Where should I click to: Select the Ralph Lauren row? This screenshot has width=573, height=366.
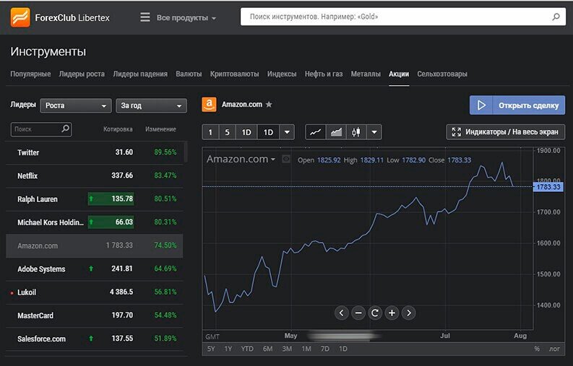94,199
